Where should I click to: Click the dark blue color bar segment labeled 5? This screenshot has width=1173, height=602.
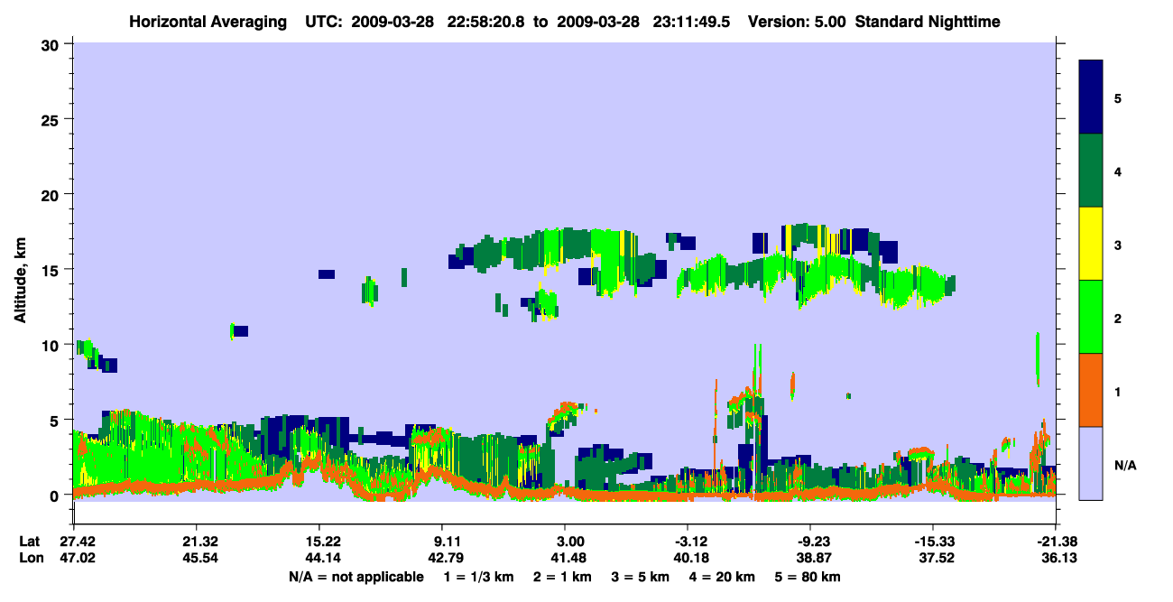[1091, 97]
